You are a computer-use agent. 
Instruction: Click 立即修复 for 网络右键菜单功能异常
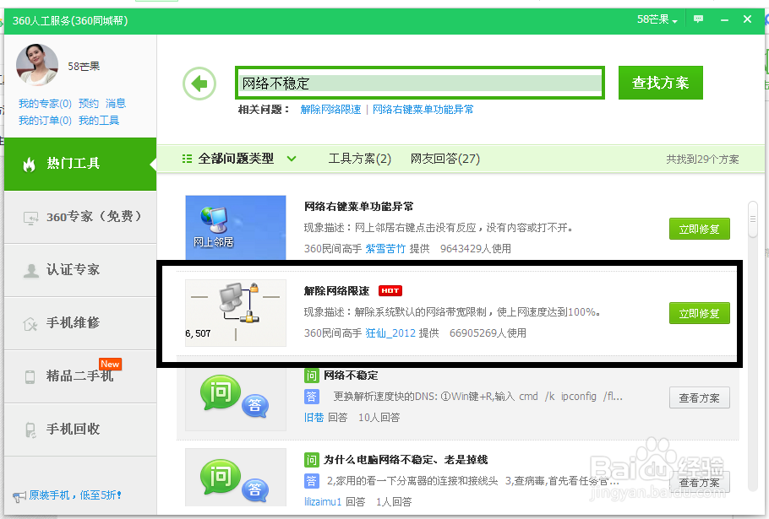[x=700, y=229]
